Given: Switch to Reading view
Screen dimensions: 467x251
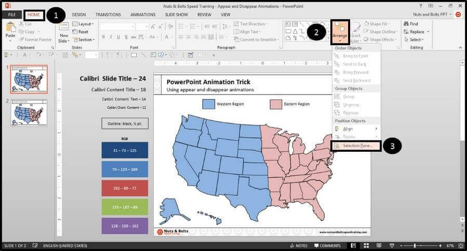Looking at the screenshot, I should coord(379,246).
